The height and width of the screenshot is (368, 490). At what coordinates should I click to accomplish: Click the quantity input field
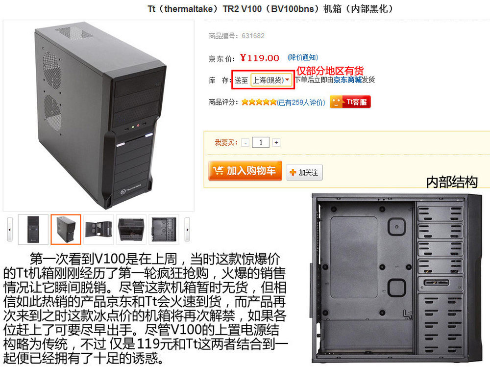coord(261,142)
